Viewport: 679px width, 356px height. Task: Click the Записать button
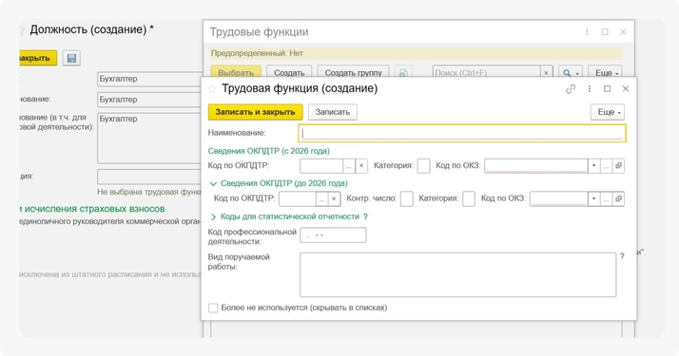pos(332,112)
